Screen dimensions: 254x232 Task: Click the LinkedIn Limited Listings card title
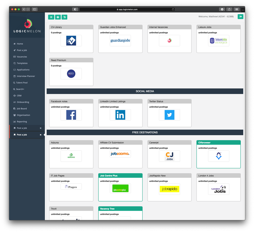(x=113, y=101)
